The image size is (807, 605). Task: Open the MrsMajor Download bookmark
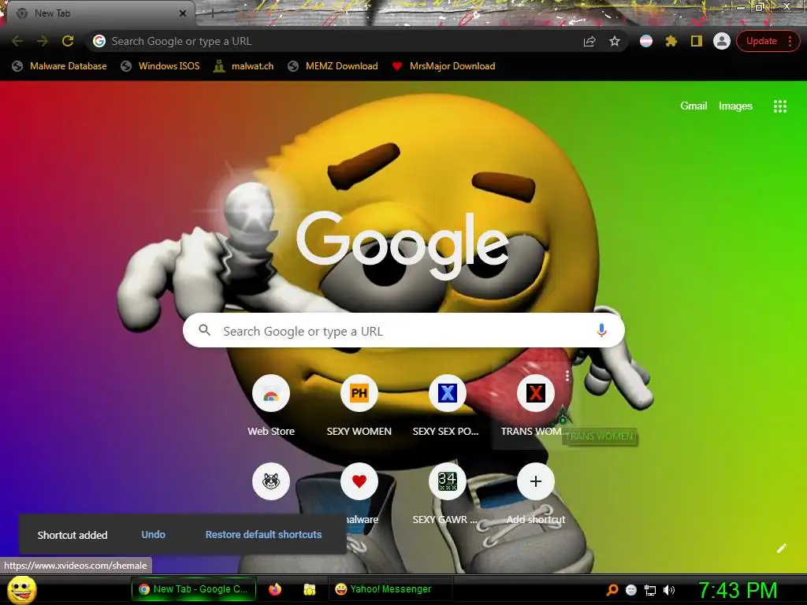[x=444, y=66]
